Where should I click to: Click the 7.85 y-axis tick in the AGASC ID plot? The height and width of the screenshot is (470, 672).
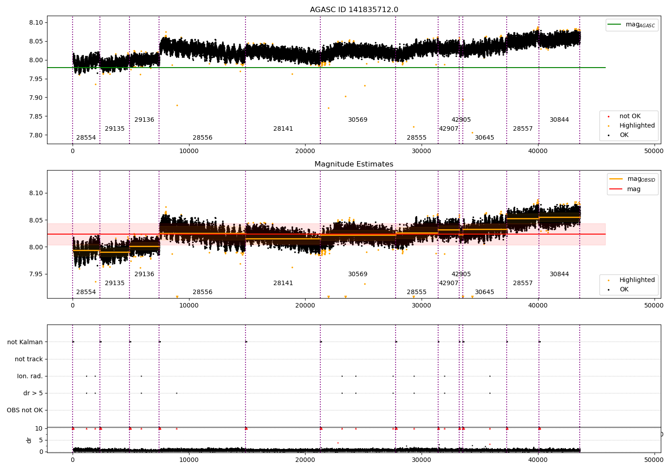click(36, 116)
